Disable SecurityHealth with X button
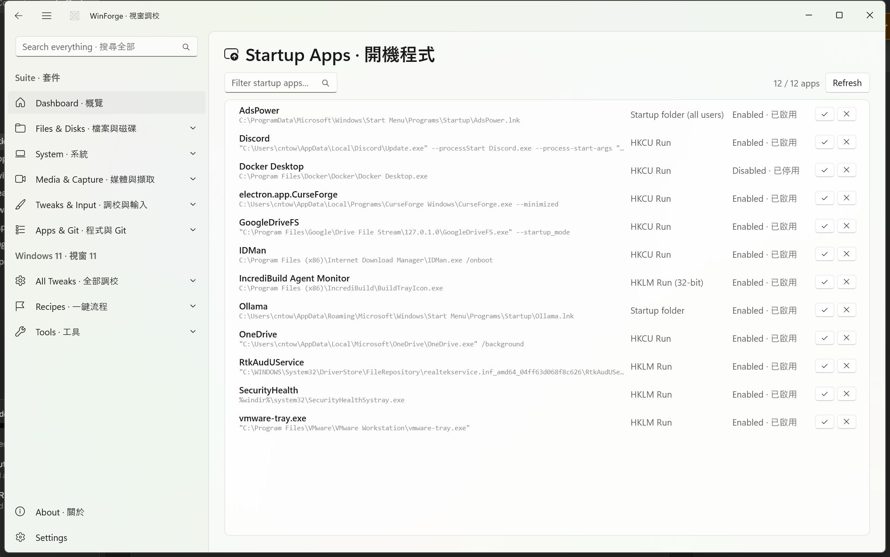The image size is (890, 557). point(846,394)
